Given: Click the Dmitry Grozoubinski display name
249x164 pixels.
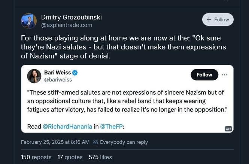Looking at the screenshot, I should point(71,17).
